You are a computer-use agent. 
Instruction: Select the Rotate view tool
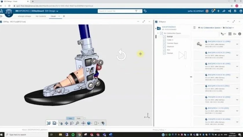pyautogui.click(x=61, y=123)
